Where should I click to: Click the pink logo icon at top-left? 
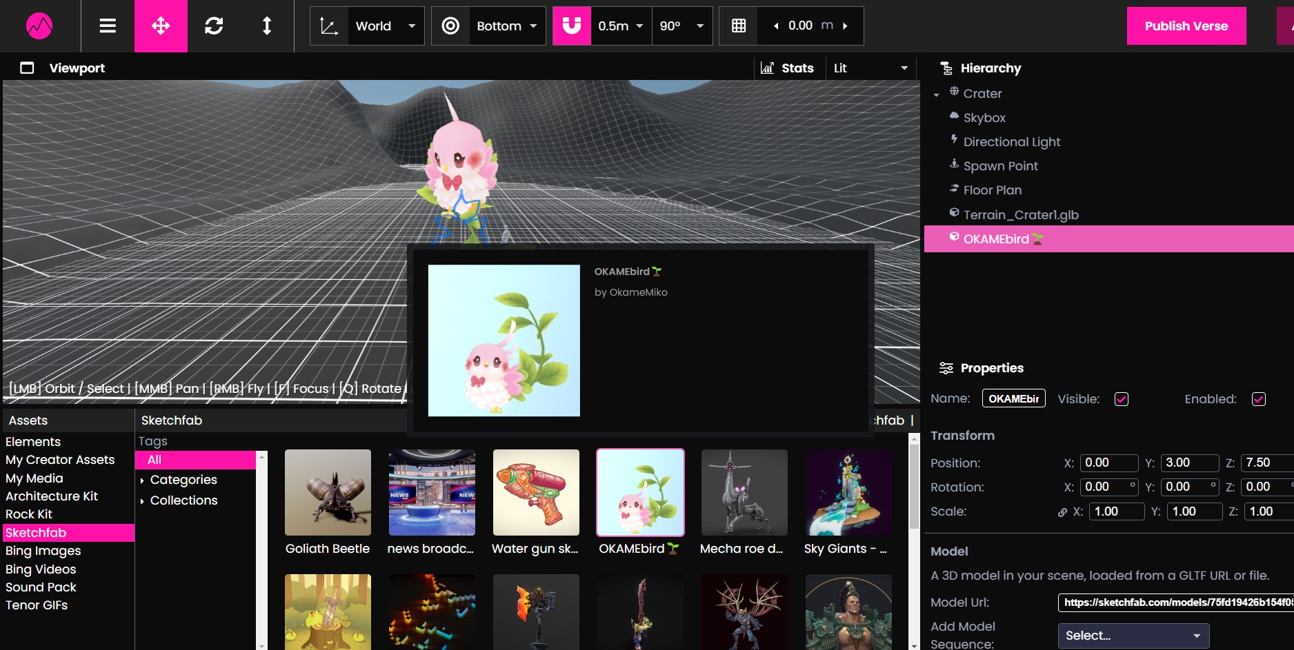tap(39, 26)
